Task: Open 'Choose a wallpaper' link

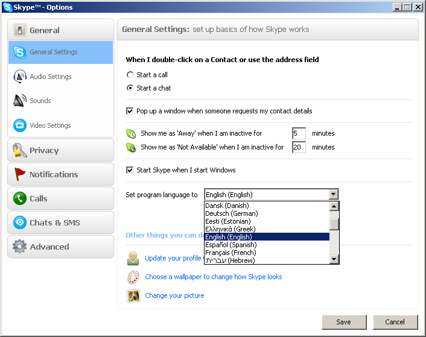Action: pyautogui.click(x=213, y=277)
